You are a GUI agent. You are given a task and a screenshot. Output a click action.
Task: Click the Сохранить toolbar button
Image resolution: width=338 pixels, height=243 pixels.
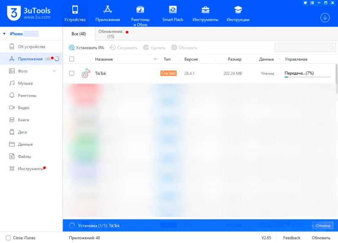coord(123,48)
